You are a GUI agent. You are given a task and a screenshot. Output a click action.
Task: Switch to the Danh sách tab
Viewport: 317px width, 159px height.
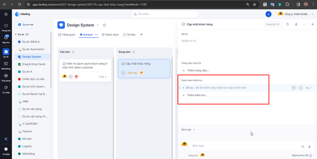pos(110,35)
